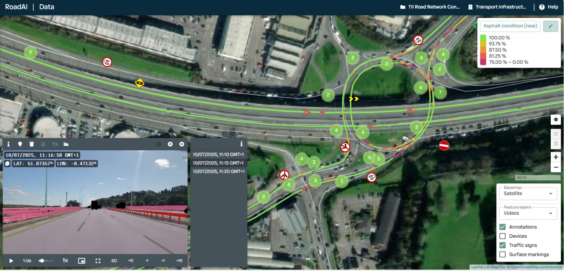Click the RoadAI logo
The height and width of the screenshot is (271, 564).
16,7
